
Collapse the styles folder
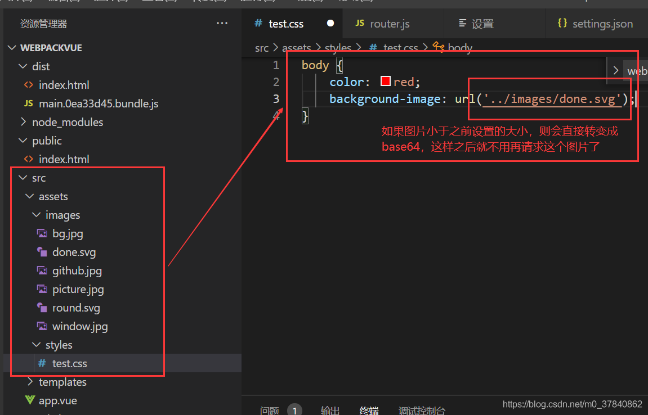click(x=37, y=344)
